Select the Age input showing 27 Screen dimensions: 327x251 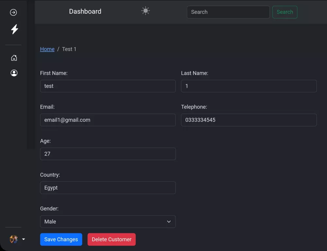pos(108,154)
